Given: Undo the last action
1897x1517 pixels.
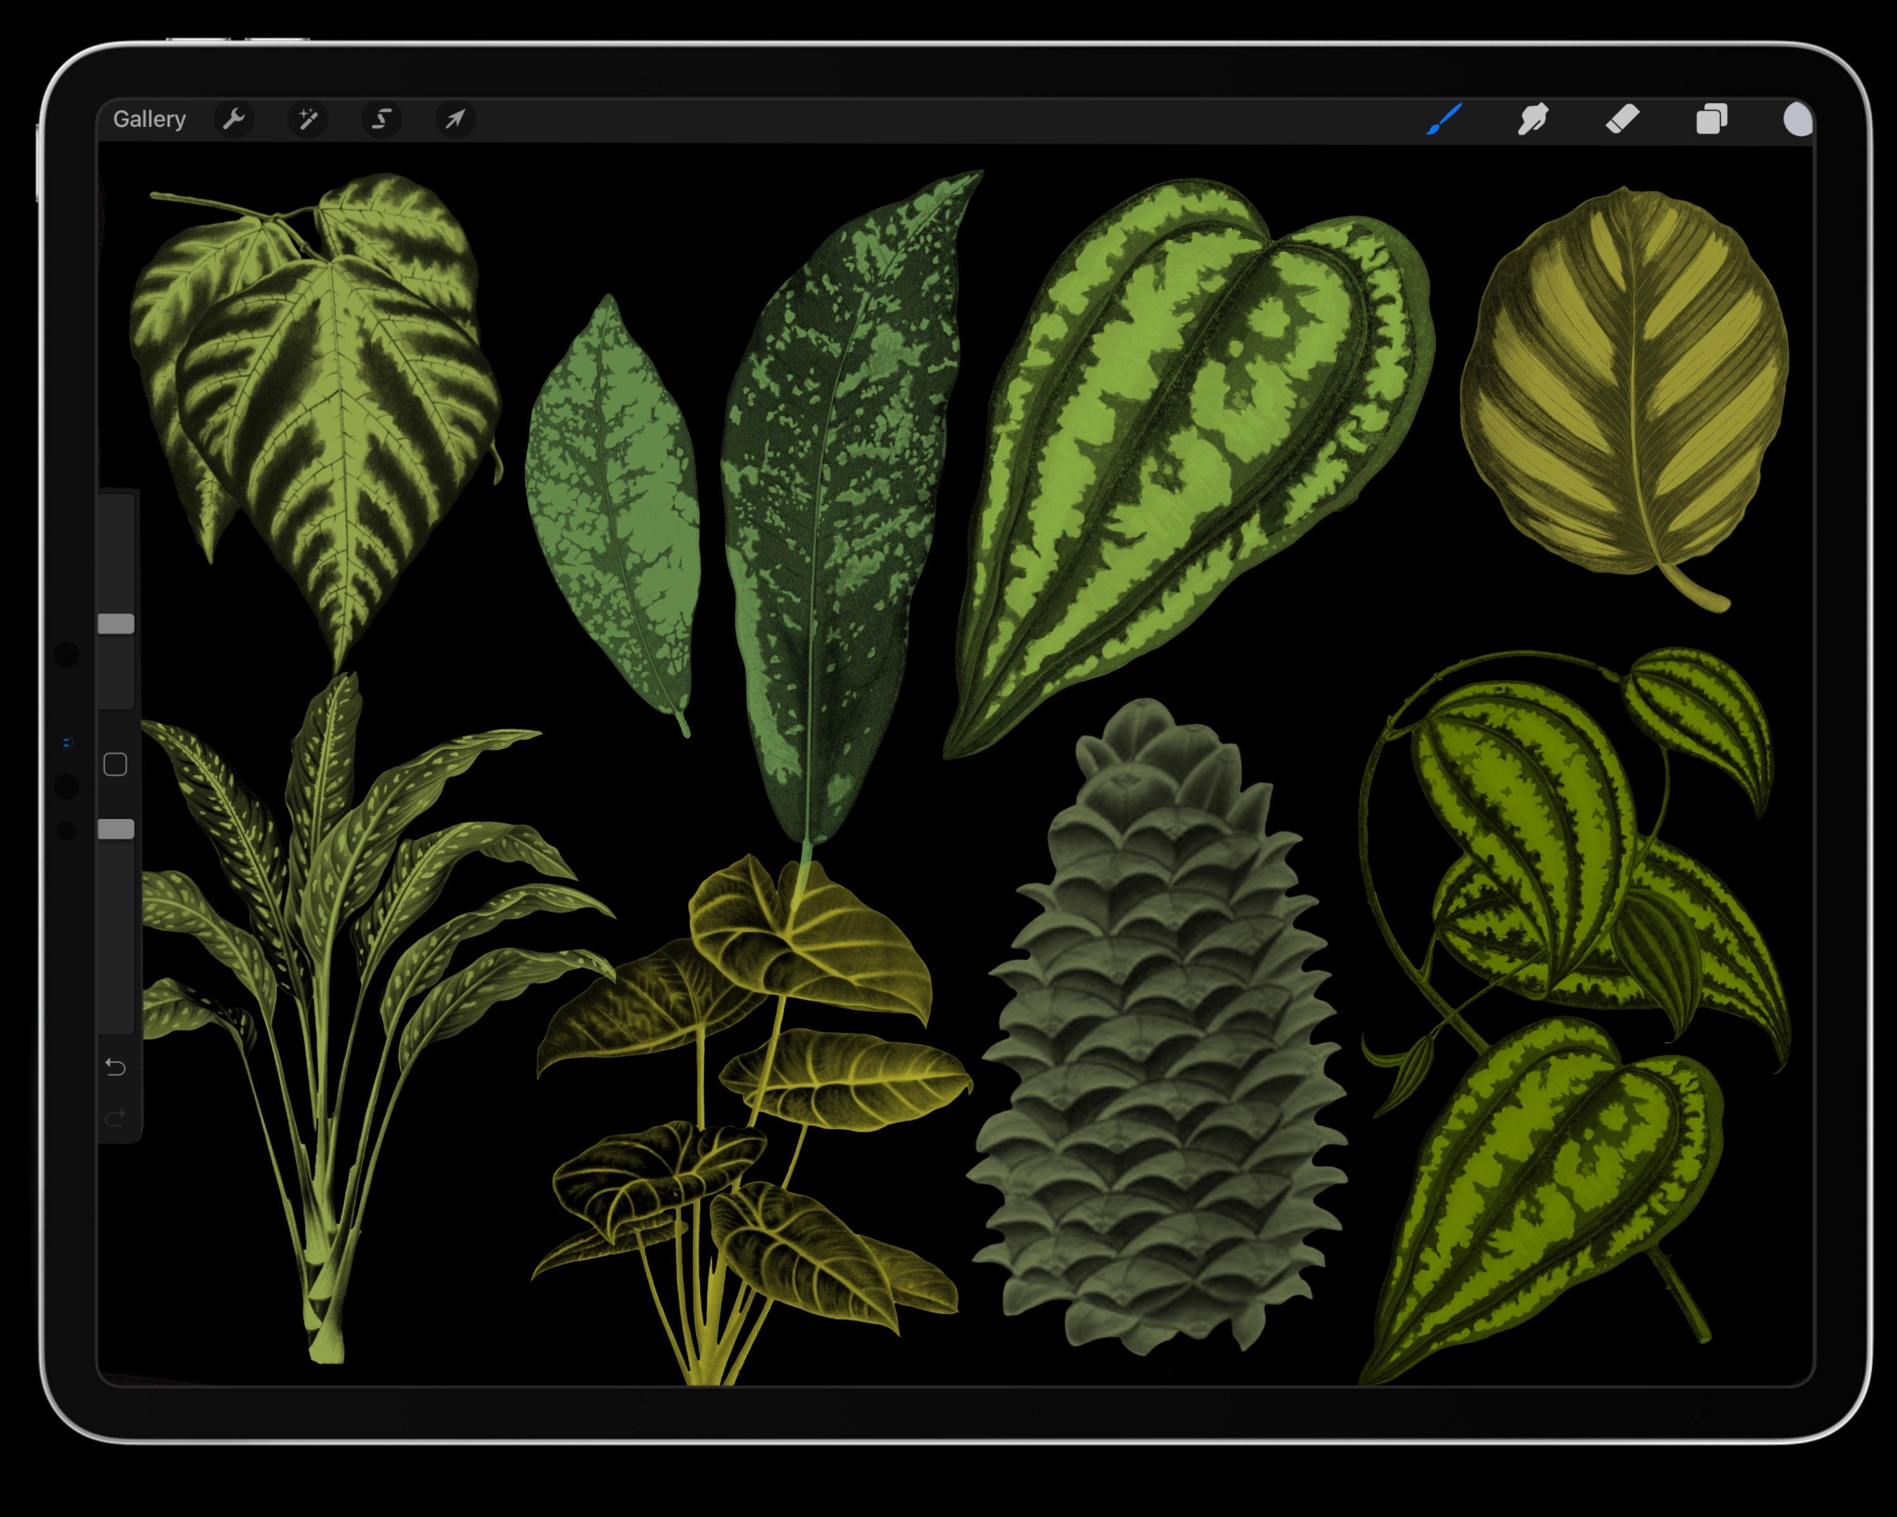Looking at the screenshot, I should tap(115, 1067).
